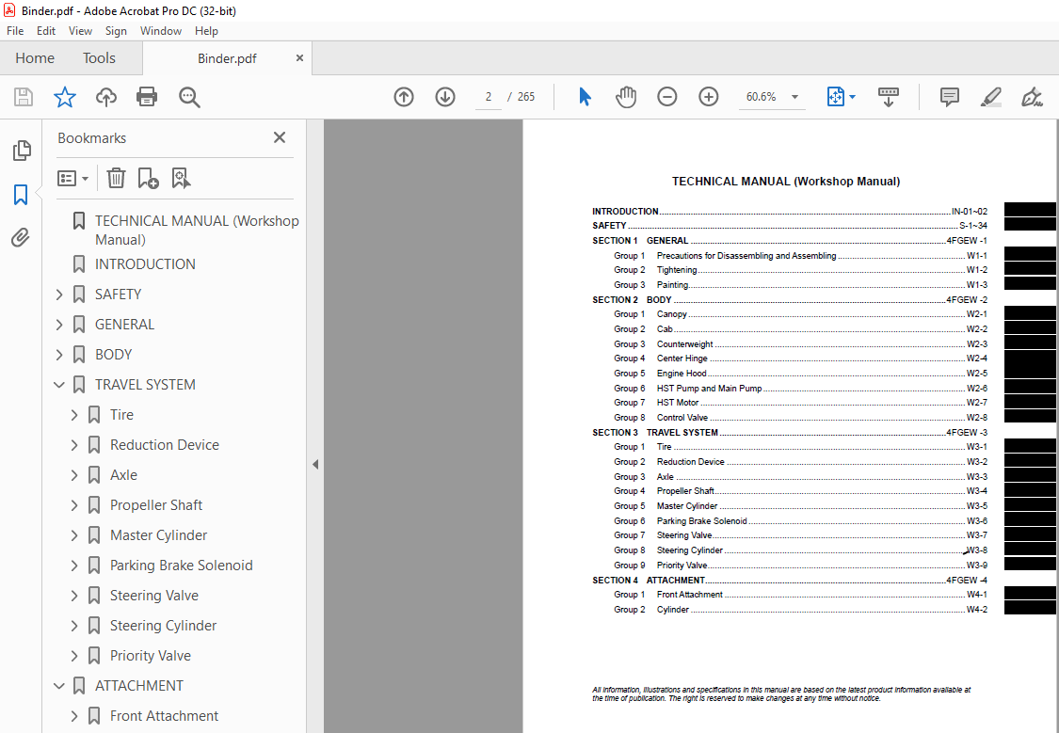This screenshot has width=1059, height=733.
Task: Close the Binder.pdf tab
Action: coord(299,58)
